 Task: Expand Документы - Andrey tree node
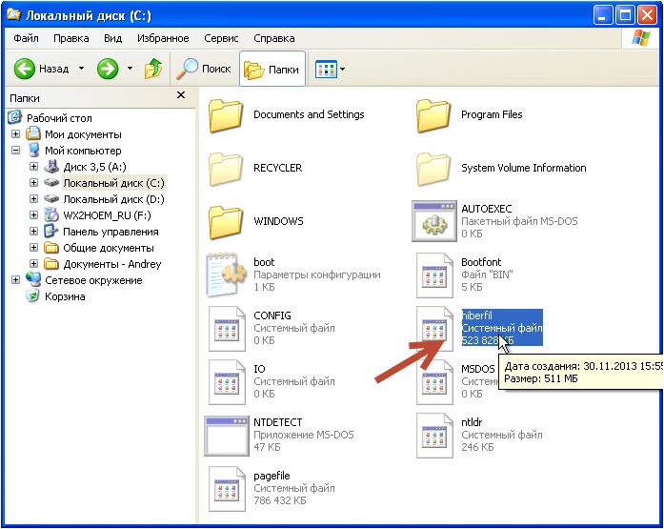click(x=34, y=263)
